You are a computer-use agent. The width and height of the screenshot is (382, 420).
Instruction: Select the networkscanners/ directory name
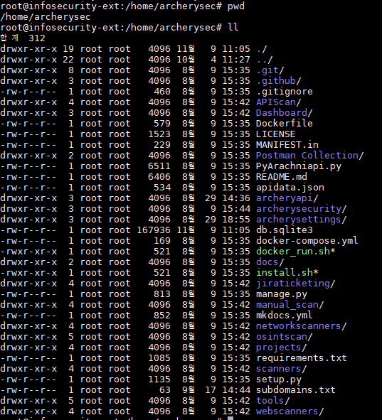coord(302,326)
